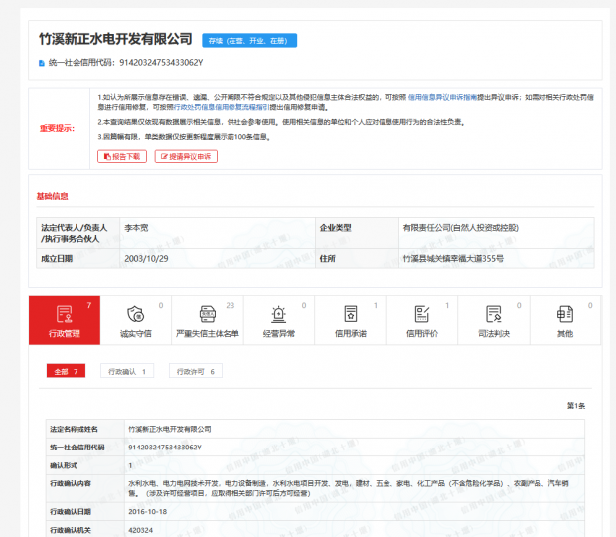Click the count 23 on 严重失信主体名单
Screen dimensions: 616x537
(231, 305)
